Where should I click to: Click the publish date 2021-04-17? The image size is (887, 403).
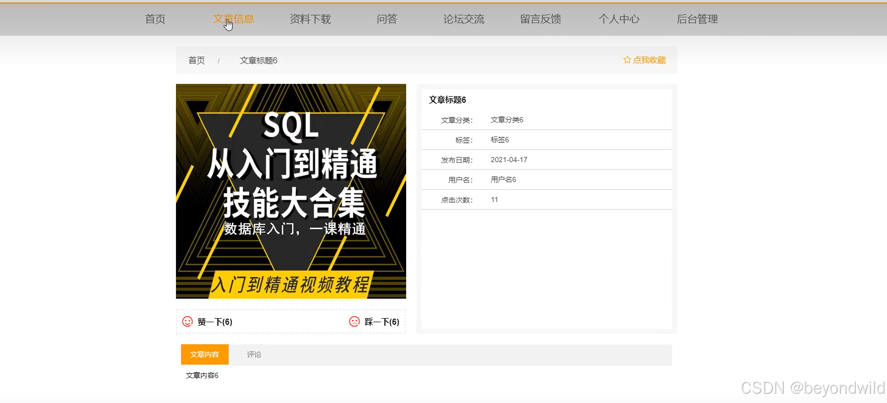click(509, 160)
